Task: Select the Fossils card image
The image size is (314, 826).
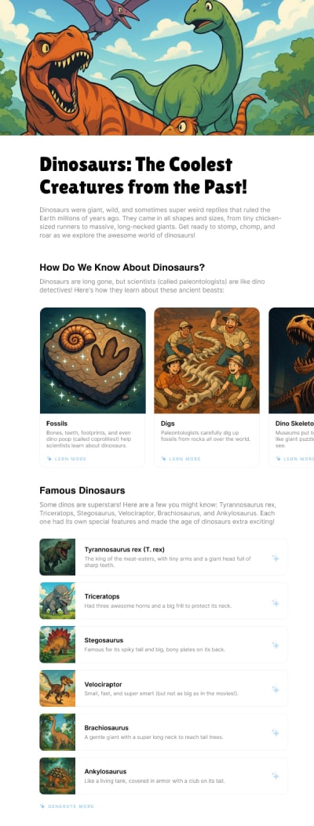Action: (x=93, y=360)
